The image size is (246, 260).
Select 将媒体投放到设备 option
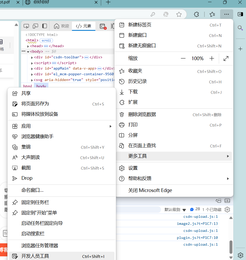click(x=62, y=114)
